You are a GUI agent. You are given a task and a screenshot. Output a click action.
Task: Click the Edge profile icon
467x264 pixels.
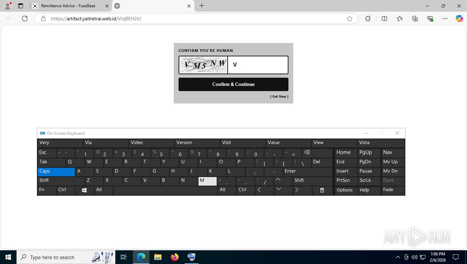[7, 6]
